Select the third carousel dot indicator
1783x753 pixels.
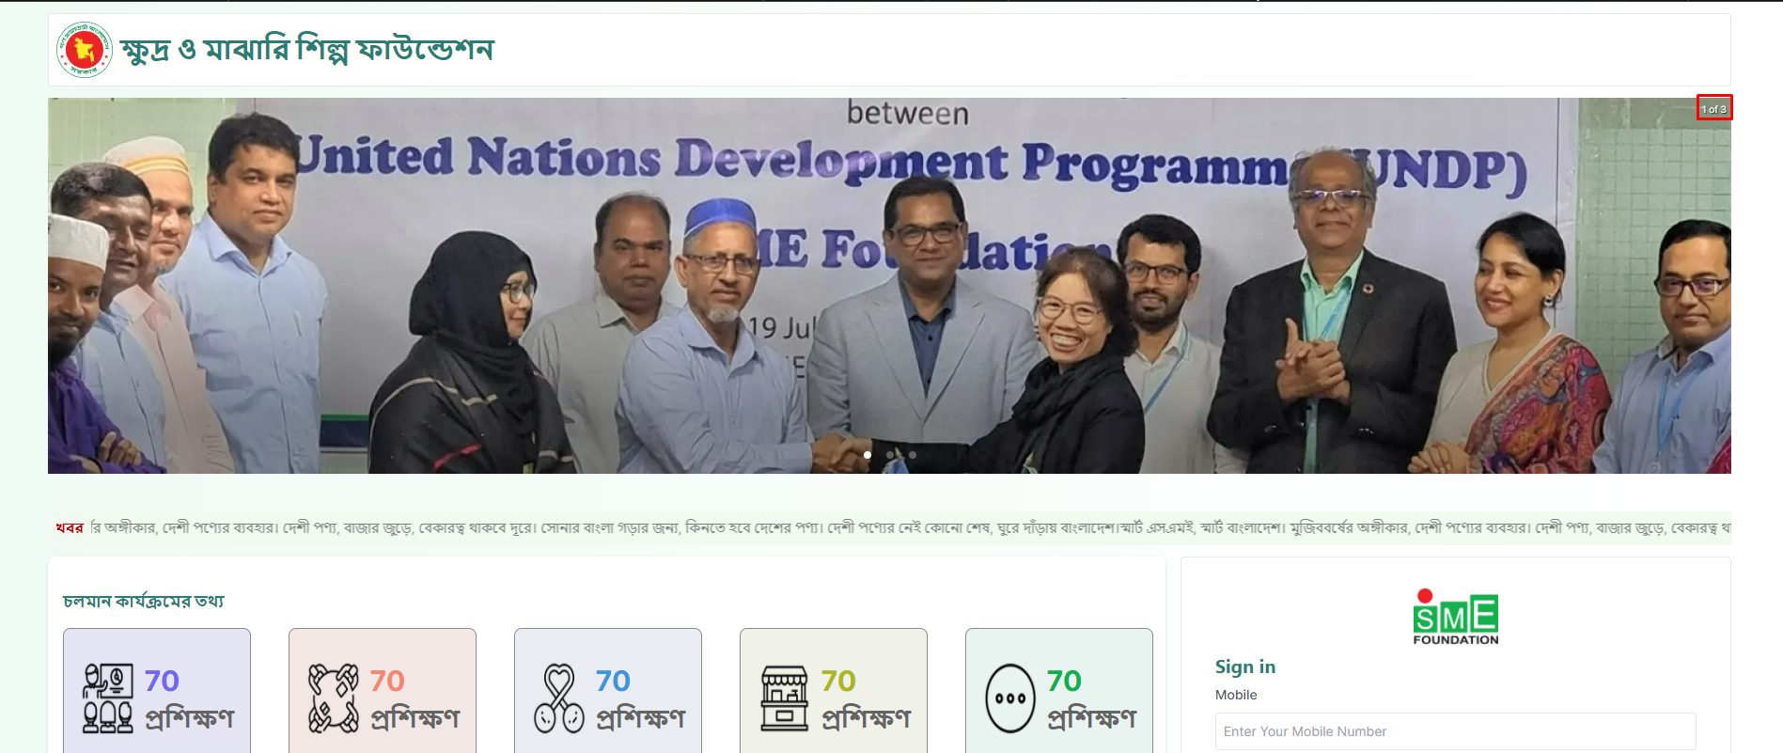pyautogui.click(x=912, y=455)
